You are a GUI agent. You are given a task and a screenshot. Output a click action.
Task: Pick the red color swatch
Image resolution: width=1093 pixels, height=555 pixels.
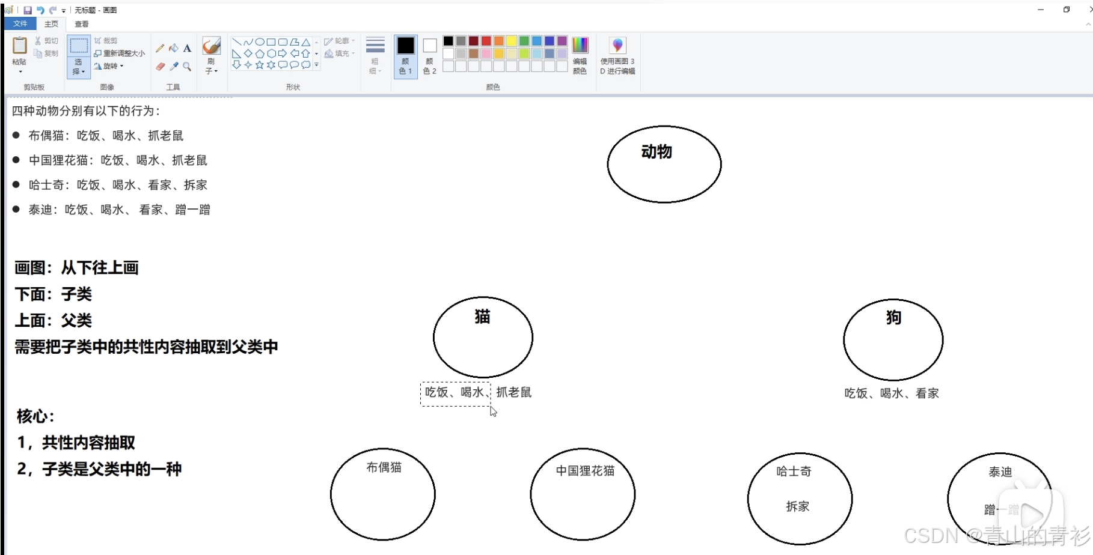486,41
